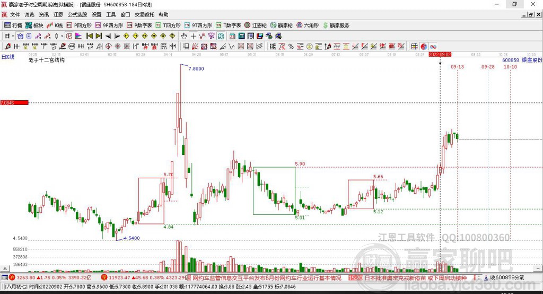Toggle the infinity loop icon

433,47
